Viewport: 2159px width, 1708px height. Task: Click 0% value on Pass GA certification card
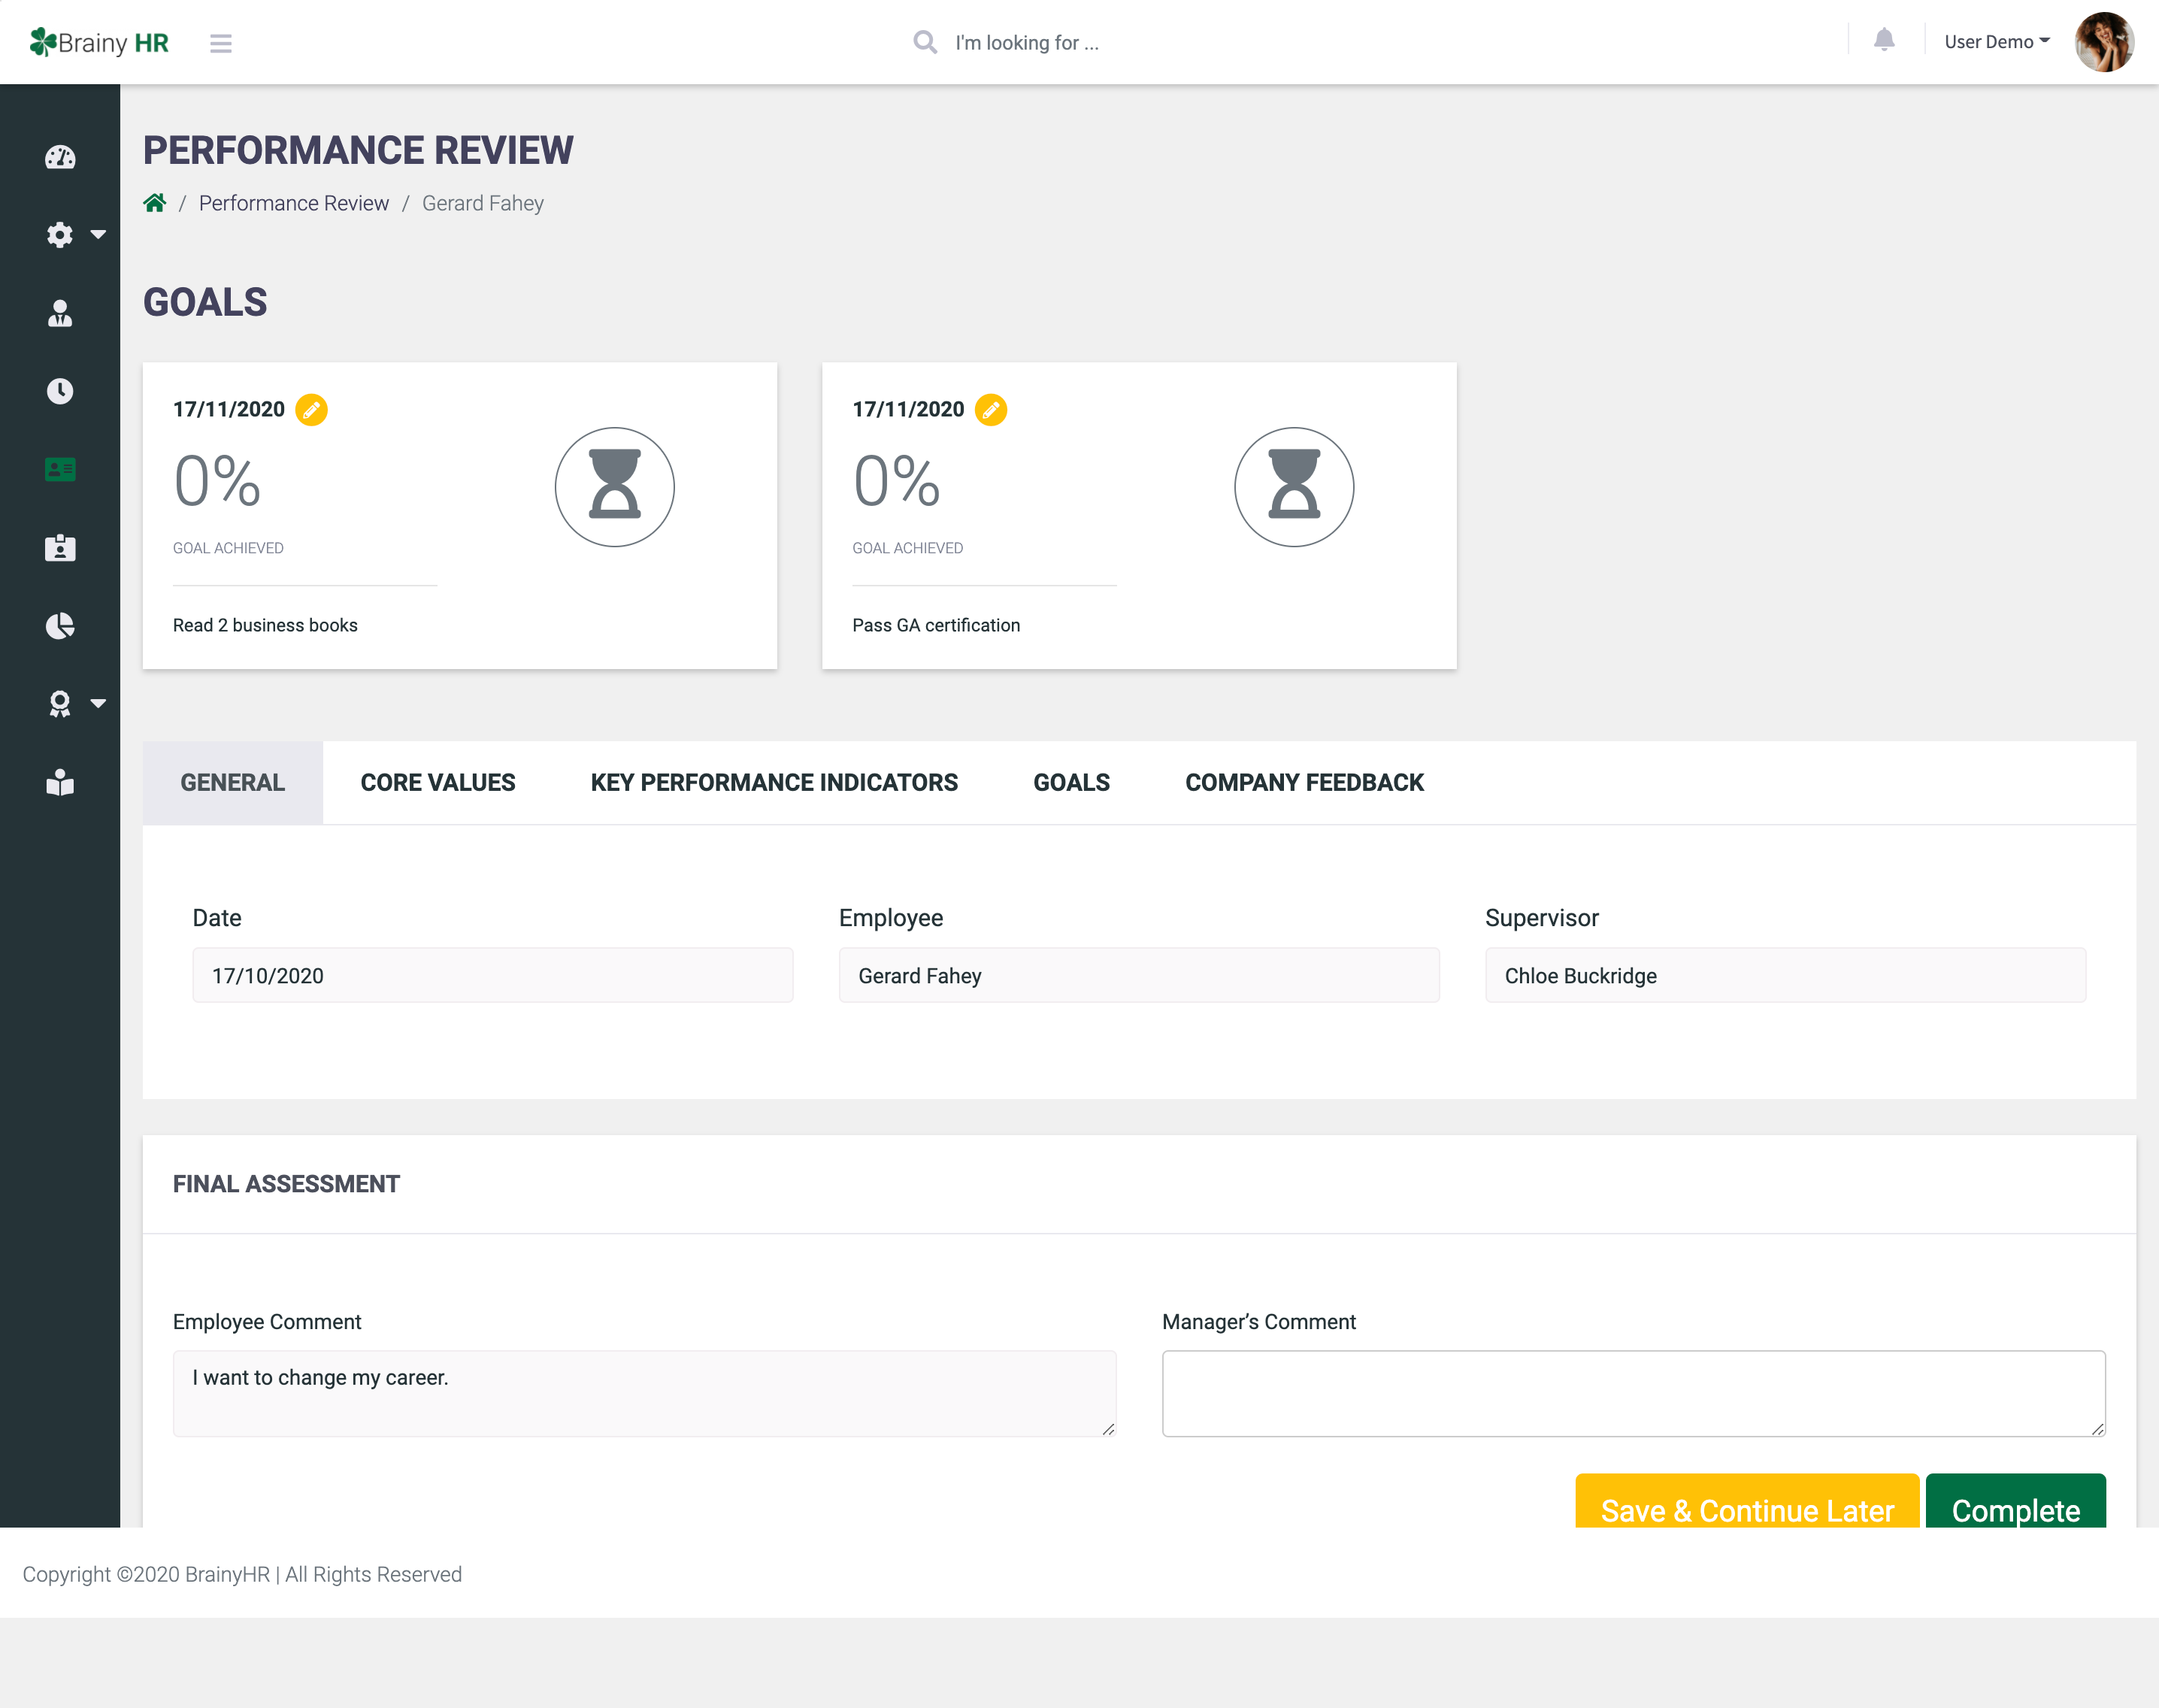(x=897, y=481)
